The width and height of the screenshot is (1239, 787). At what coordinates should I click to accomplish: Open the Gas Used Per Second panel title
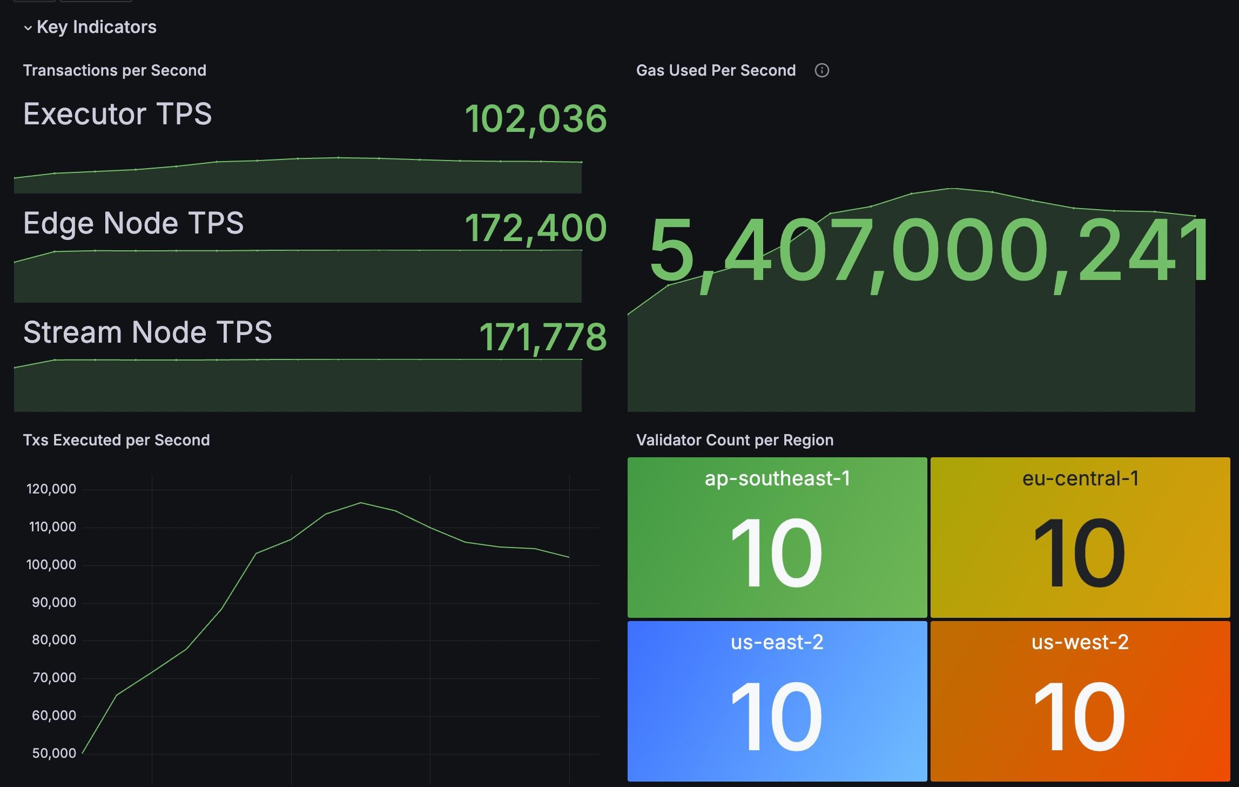point(716,70)
